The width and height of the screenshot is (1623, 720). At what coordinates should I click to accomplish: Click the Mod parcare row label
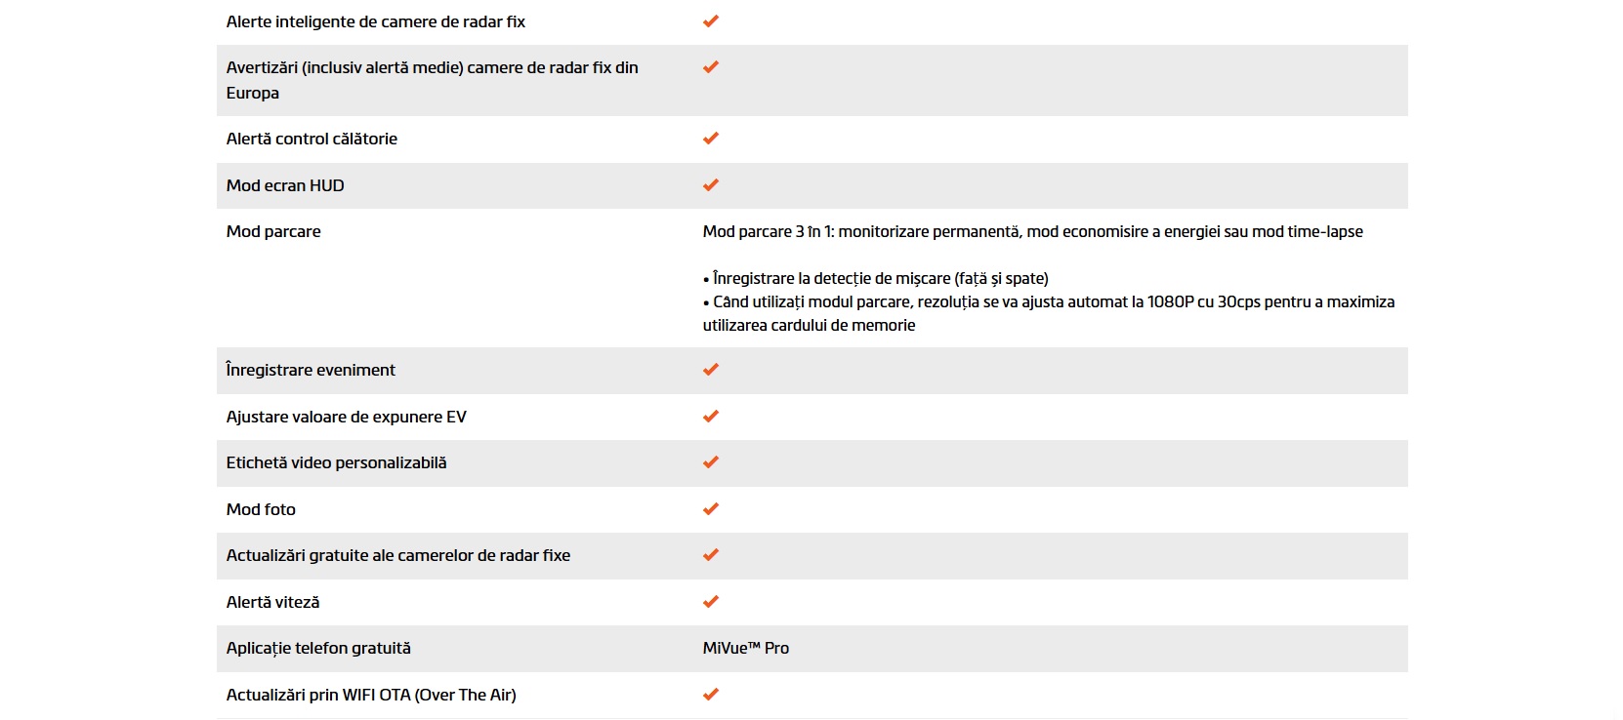click(x=273, y=231)
